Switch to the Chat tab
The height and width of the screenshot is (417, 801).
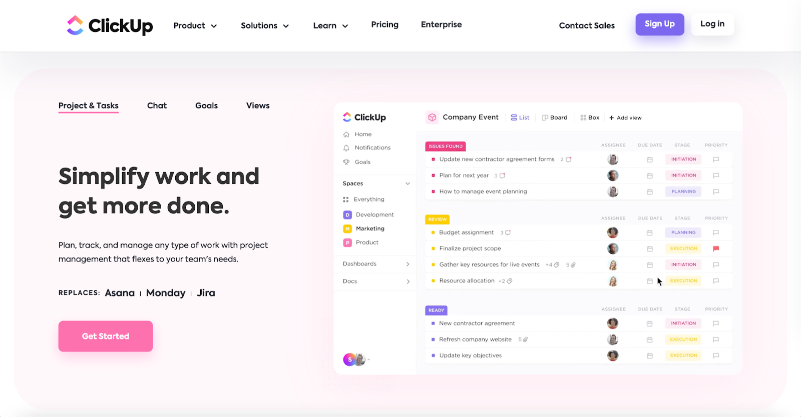tap(157, 105)
